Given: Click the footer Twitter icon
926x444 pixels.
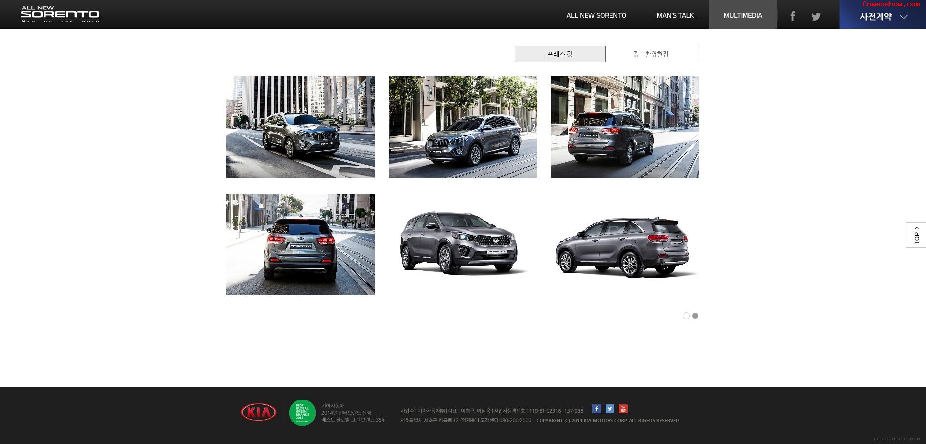Looking at the screenshot, I should [610, 409].
